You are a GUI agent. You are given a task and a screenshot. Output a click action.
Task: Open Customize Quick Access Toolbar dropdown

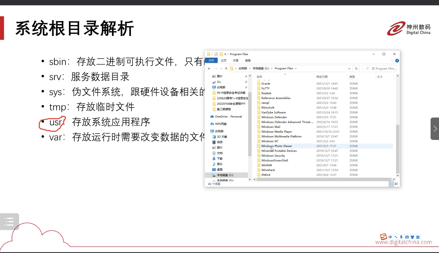(225, 54)
